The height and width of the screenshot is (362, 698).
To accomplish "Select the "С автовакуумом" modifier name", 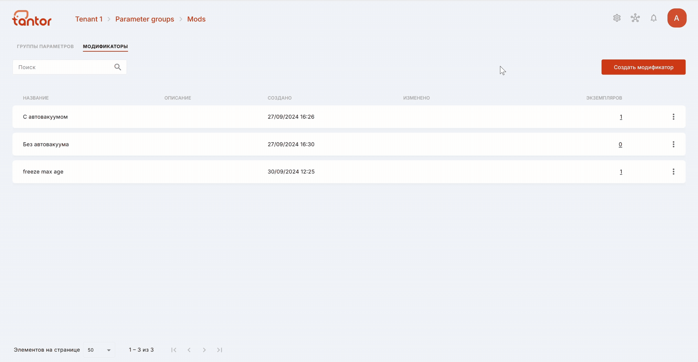I will [x=45, y=117].
